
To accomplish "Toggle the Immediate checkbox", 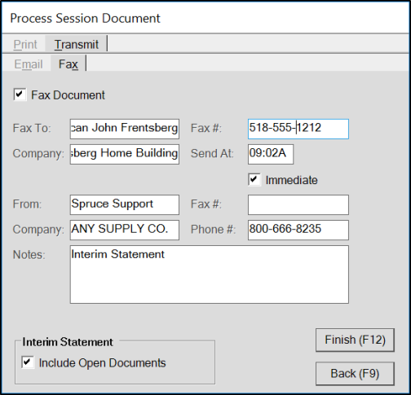I will [254, 179].
